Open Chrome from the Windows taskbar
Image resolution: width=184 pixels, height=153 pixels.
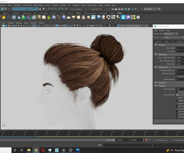coord(36,150)
